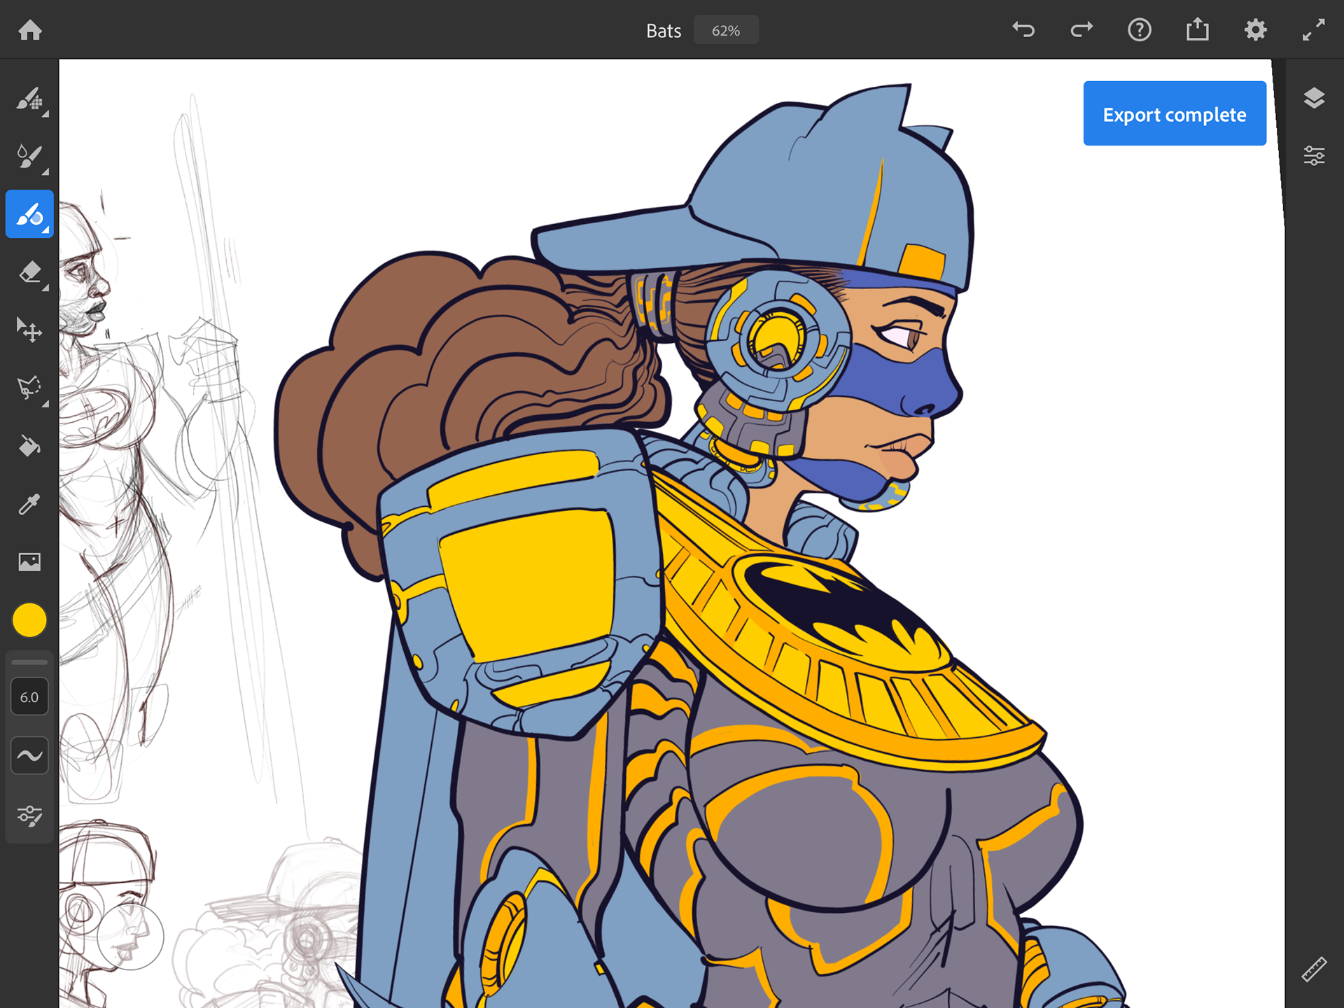Adjust brush size value 6.0
Viewport: 1344px width, 1008px height.
[x=29, y=696]
